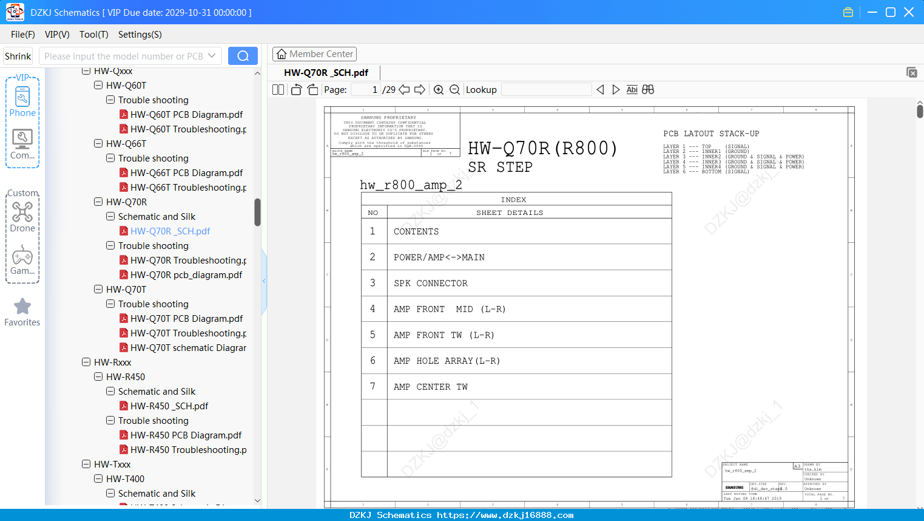The image size is (924, 521).
Task: Open HW-Q66T PCB Diagram.pdf
Action: (181, 173)
